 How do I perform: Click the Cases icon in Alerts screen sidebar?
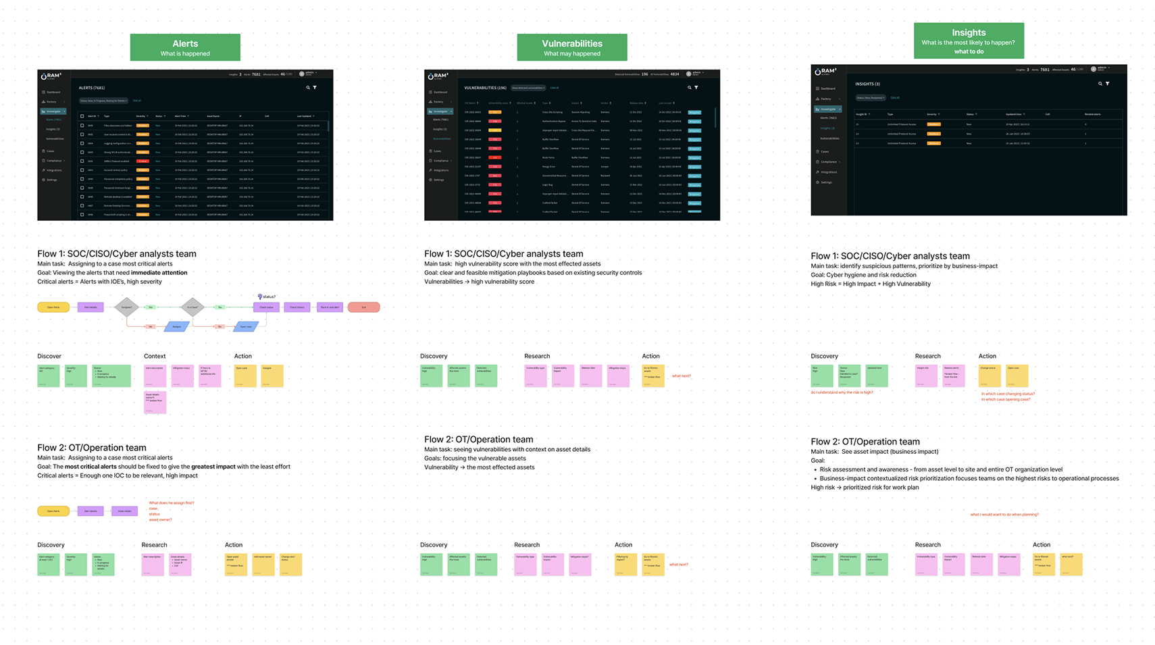(43, 151)
